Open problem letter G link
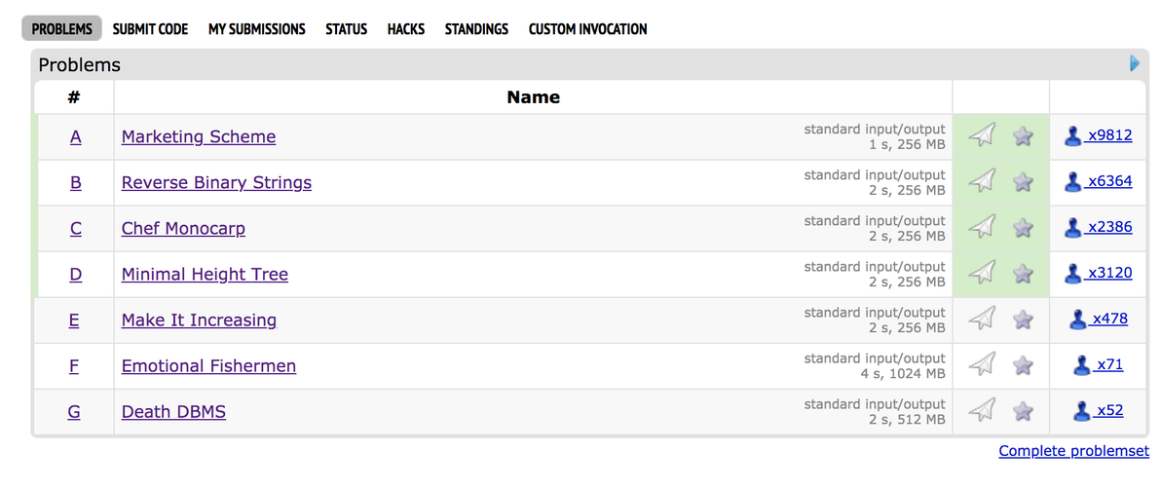Viewport: 1161px width, 489px height. click(x=74, y=412)
